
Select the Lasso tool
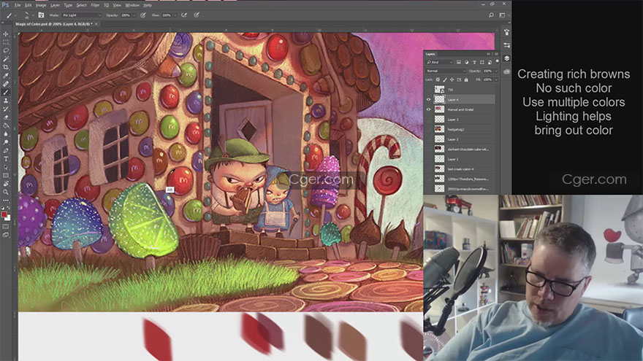click(x=6, y=51)
